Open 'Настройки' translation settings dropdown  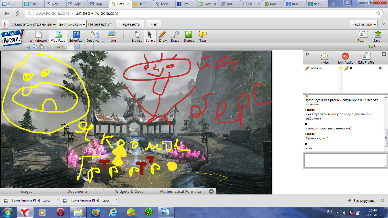point(364,24)
